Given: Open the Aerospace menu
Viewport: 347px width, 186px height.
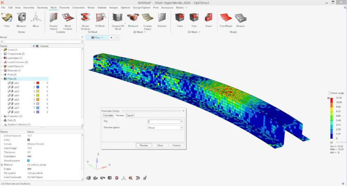Looking at the screenshot, I should tap(167, 7).
